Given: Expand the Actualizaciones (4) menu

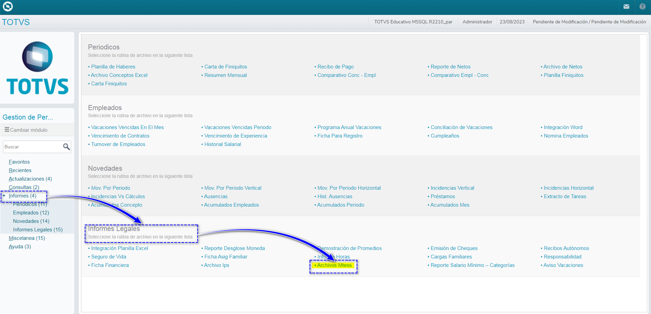Looking at the screenshot, I should point(30,179).
